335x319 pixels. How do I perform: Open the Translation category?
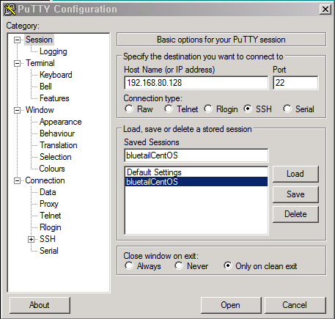click(59, 145)
